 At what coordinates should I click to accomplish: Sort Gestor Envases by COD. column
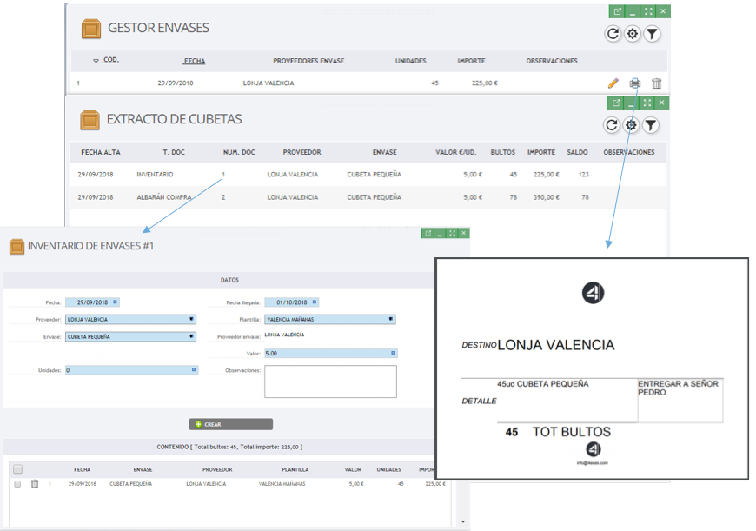tap(109, 61)
